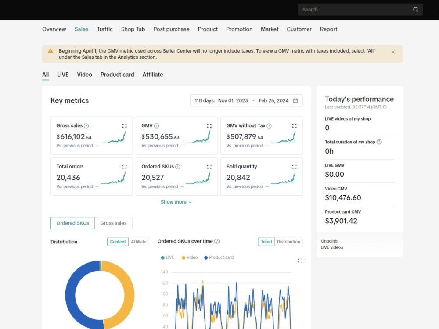Switch distribution to Affiliate view
The image size is (439, 329).
point(139,242)
